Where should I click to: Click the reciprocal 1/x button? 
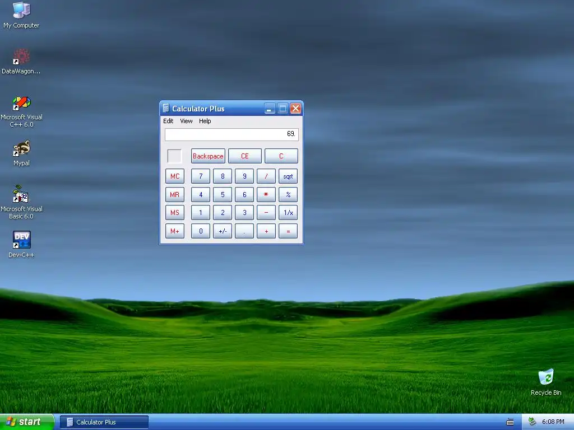pos(288,212)
